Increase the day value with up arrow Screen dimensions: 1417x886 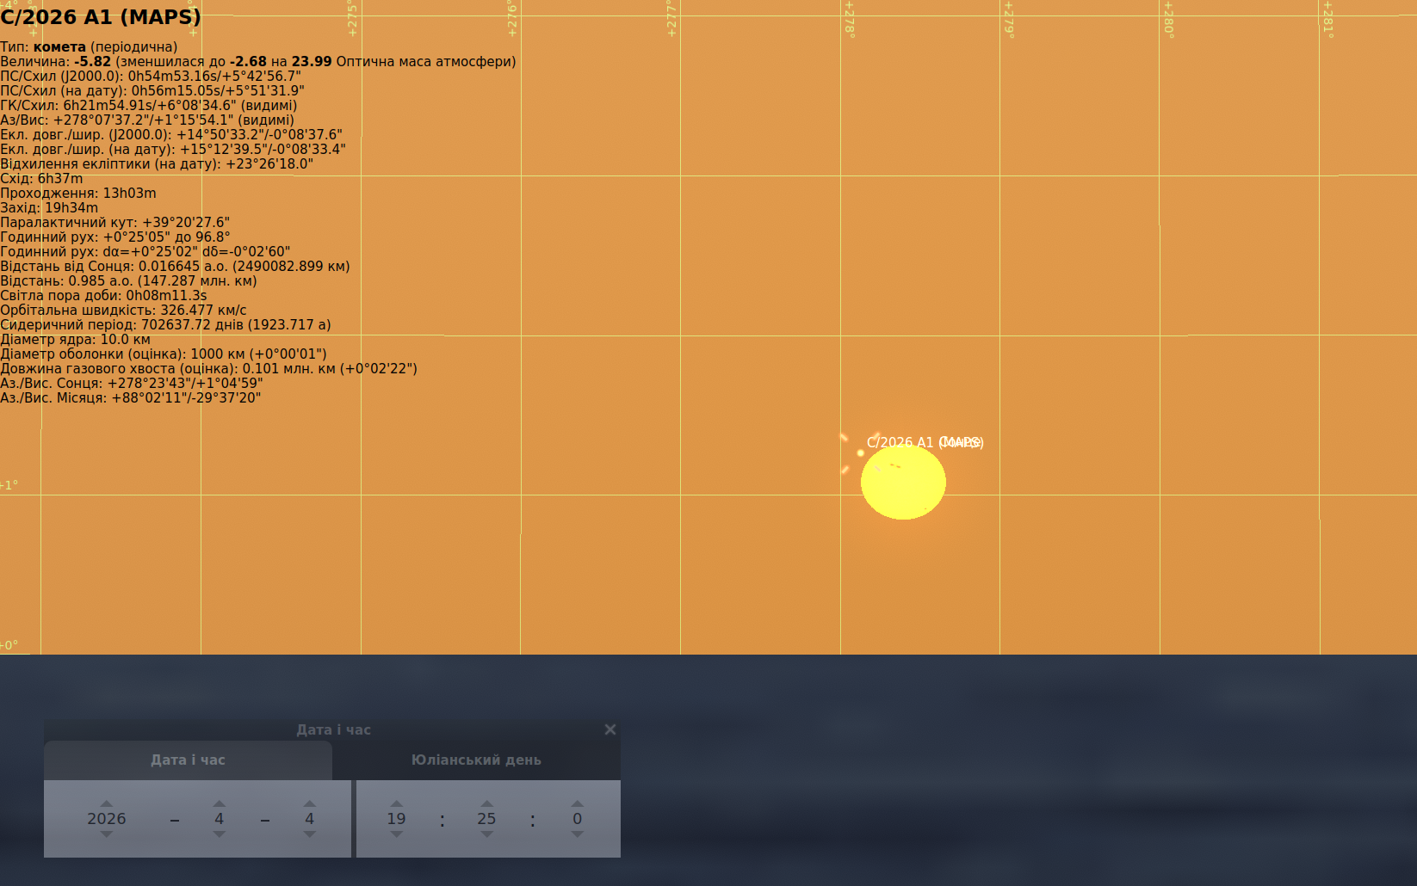pos(310,803)
